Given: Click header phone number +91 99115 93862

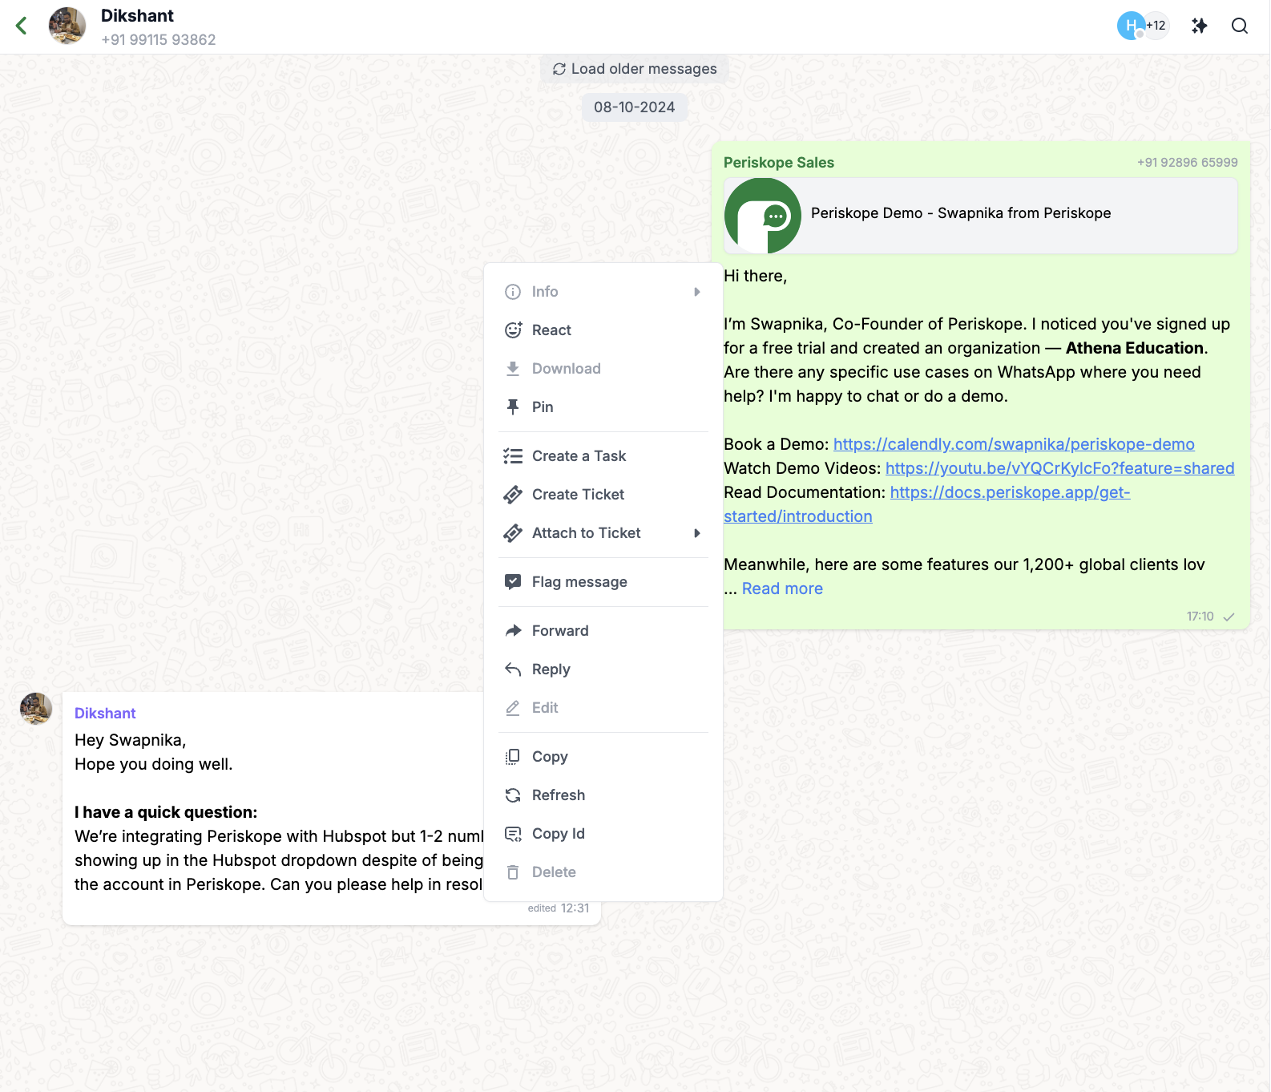Looking at the screenshot, I should pos(159,39).
